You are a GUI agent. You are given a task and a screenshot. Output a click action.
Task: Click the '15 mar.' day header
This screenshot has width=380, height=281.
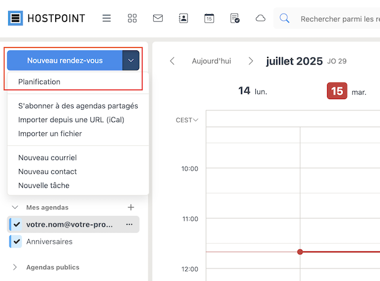pos(347,91)
